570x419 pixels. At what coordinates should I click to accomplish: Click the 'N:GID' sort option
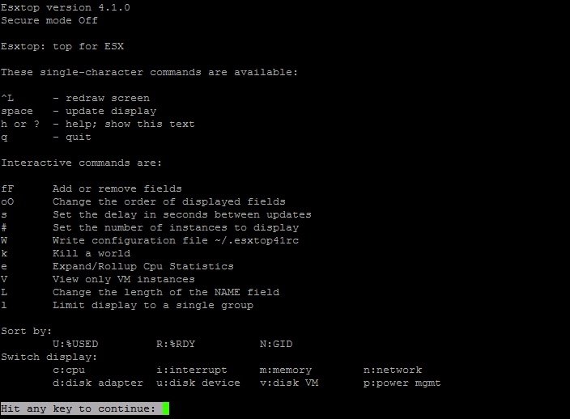point(276,344)
